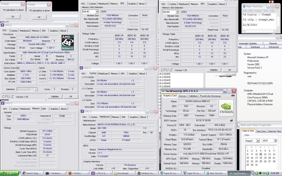This screenshot has width=282, height=176.
Task: Open the PowerColor Giveaway tab in GPU-Z
Action: pos(210,96)
